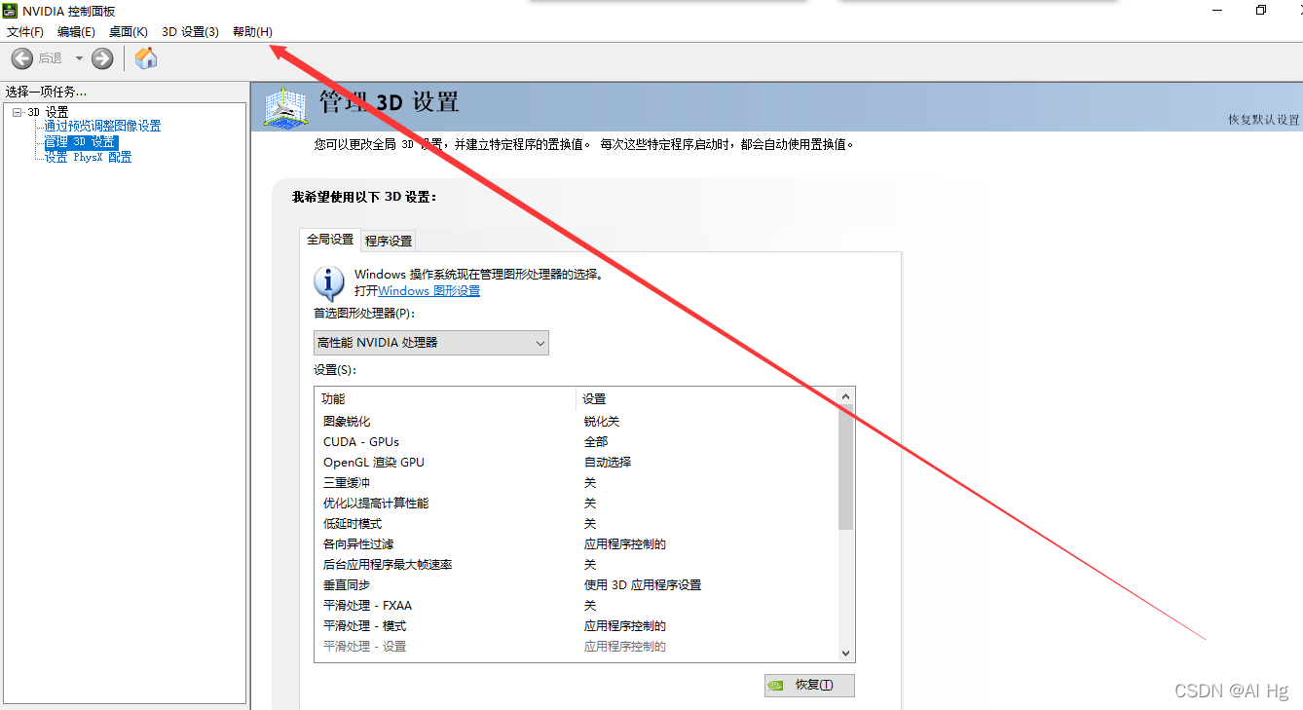1303x710 pixels.
Task: Click the settings list scrollbar thumb
Action: click(x=845, y=467)
